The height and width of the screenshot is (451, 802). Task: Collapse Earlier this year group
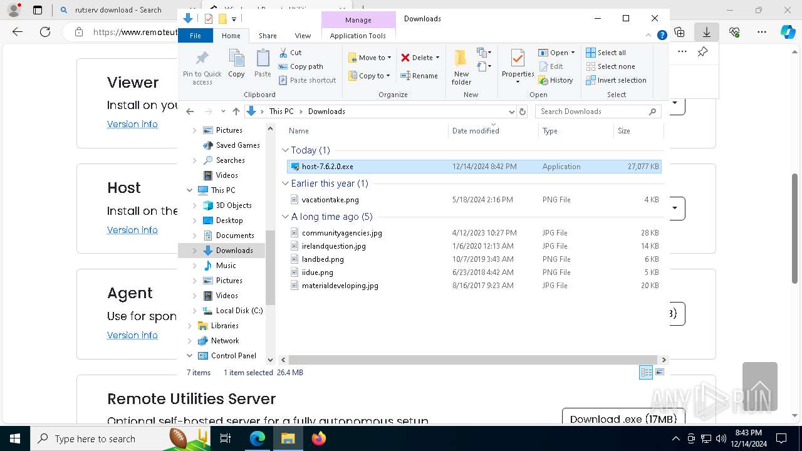point(285,184)
